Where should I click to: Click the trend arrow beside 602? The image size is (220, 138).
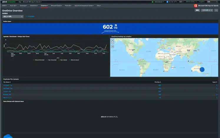(116, 26)
